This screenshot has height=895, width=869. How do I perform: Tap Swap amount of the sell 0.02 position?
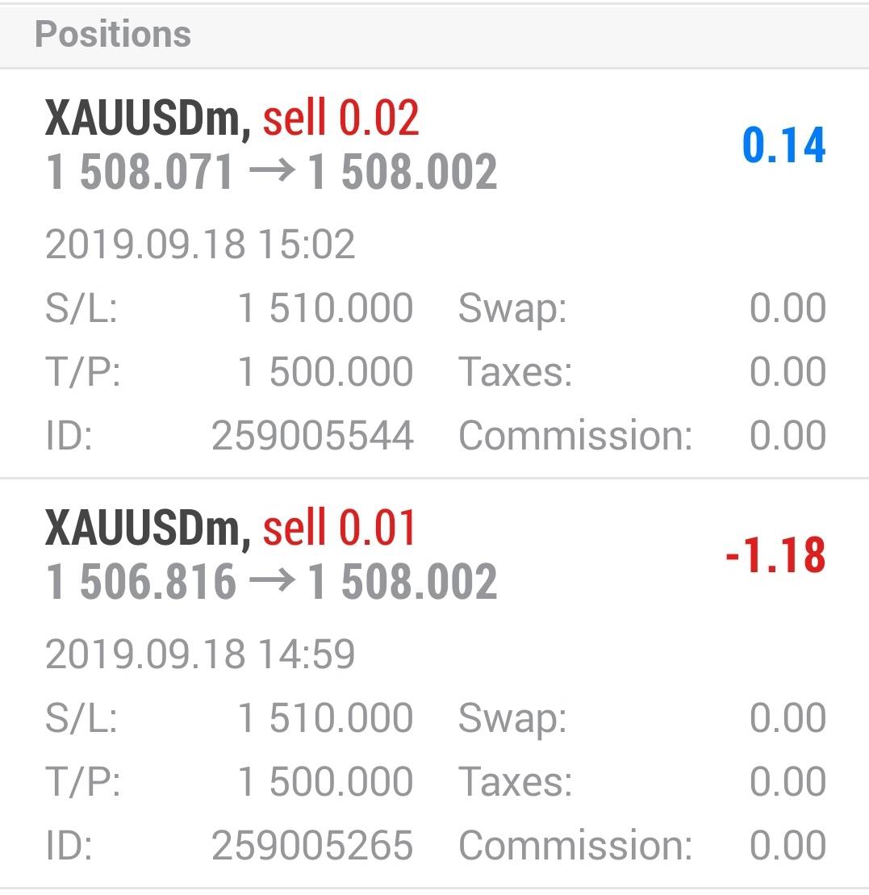coord(788,309)
